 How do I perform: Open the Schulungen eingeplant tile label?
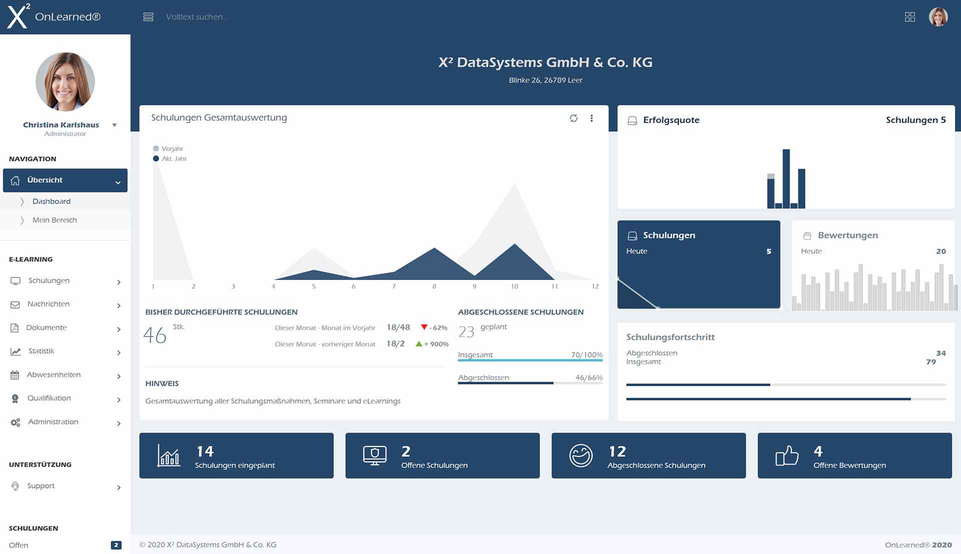(235, 465)
